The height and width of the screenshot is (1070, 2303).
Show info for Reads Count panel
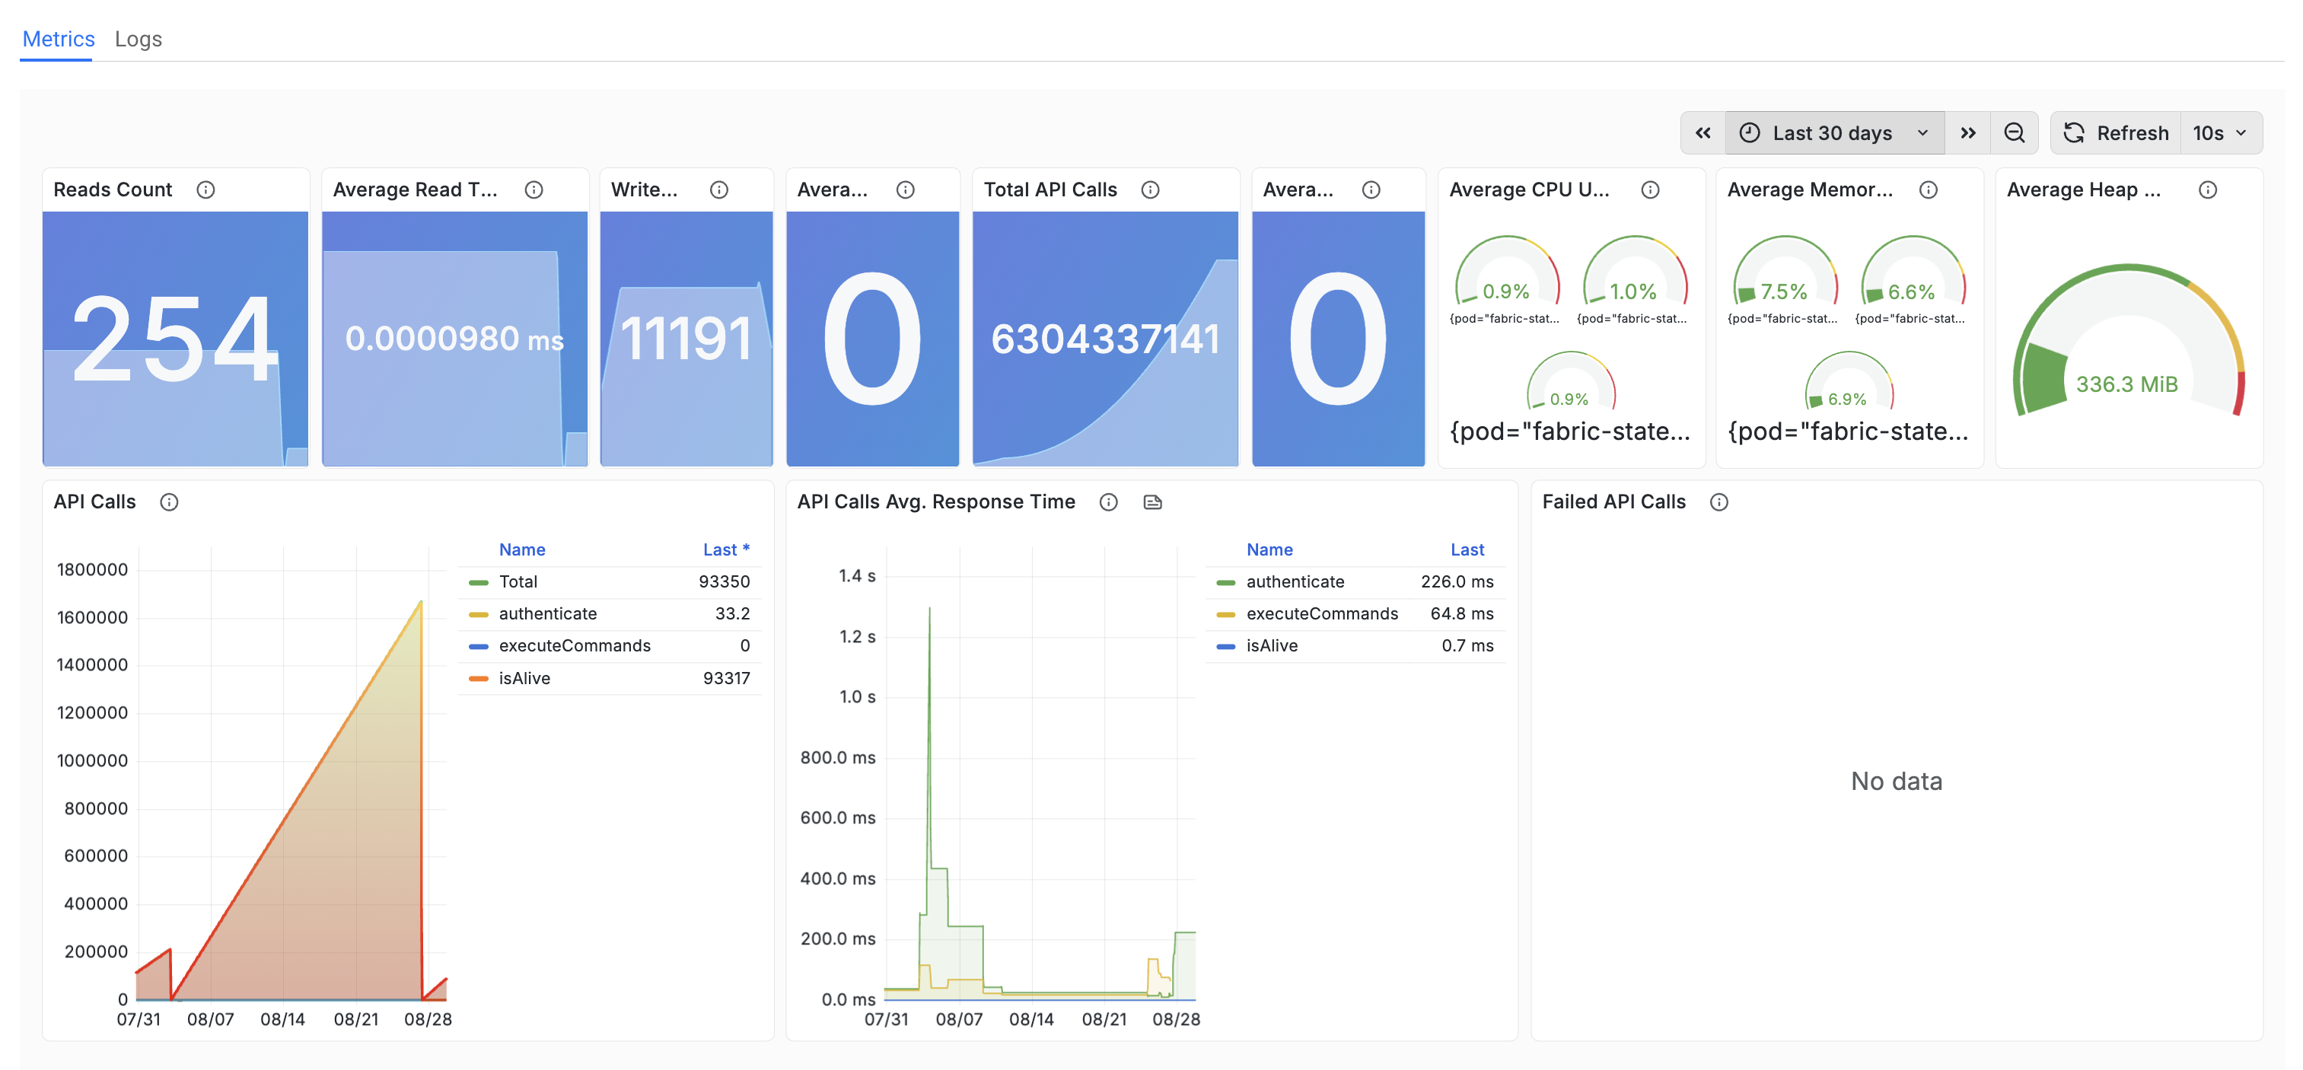pyautogui.click(x=205, y=189)
